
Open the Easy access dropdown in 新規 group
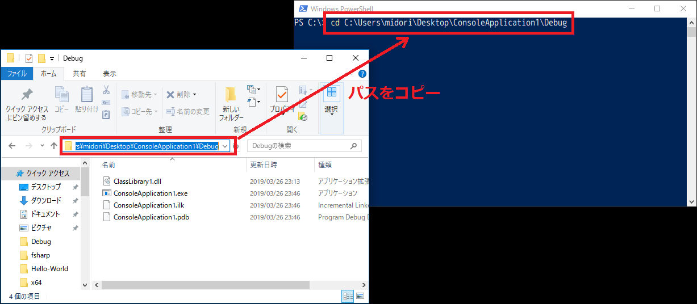(x=254, y=102)
